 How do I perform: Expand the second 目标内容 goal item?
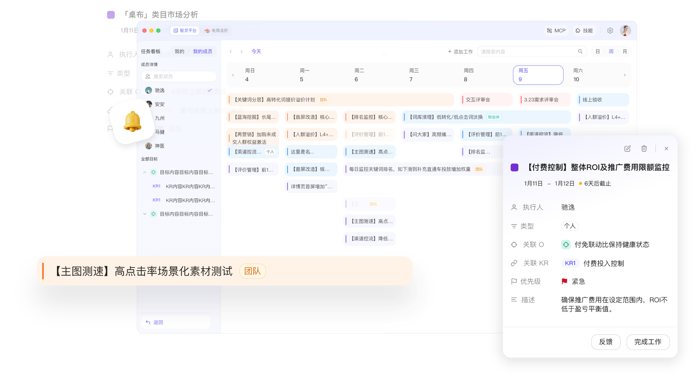tap(145, 214)
